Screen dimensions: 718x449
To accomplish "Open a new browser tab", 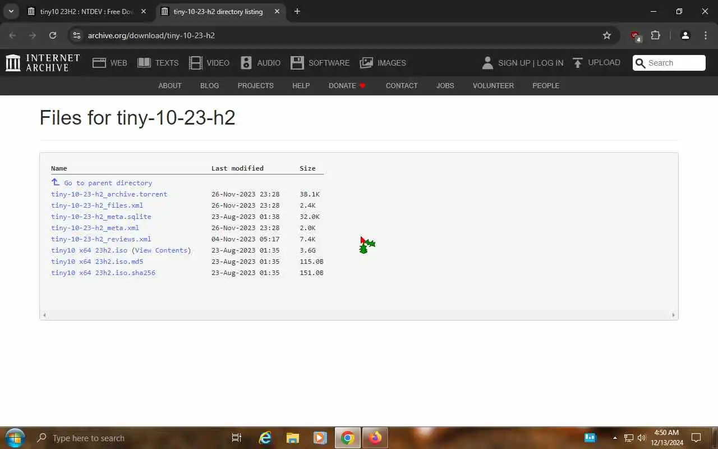I will 297,11.
